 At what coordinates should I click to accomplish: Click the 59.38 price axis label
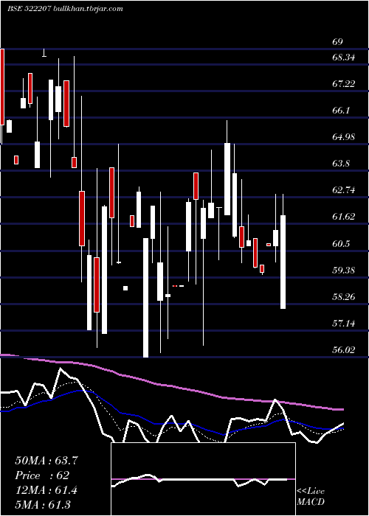click(344, 271)
